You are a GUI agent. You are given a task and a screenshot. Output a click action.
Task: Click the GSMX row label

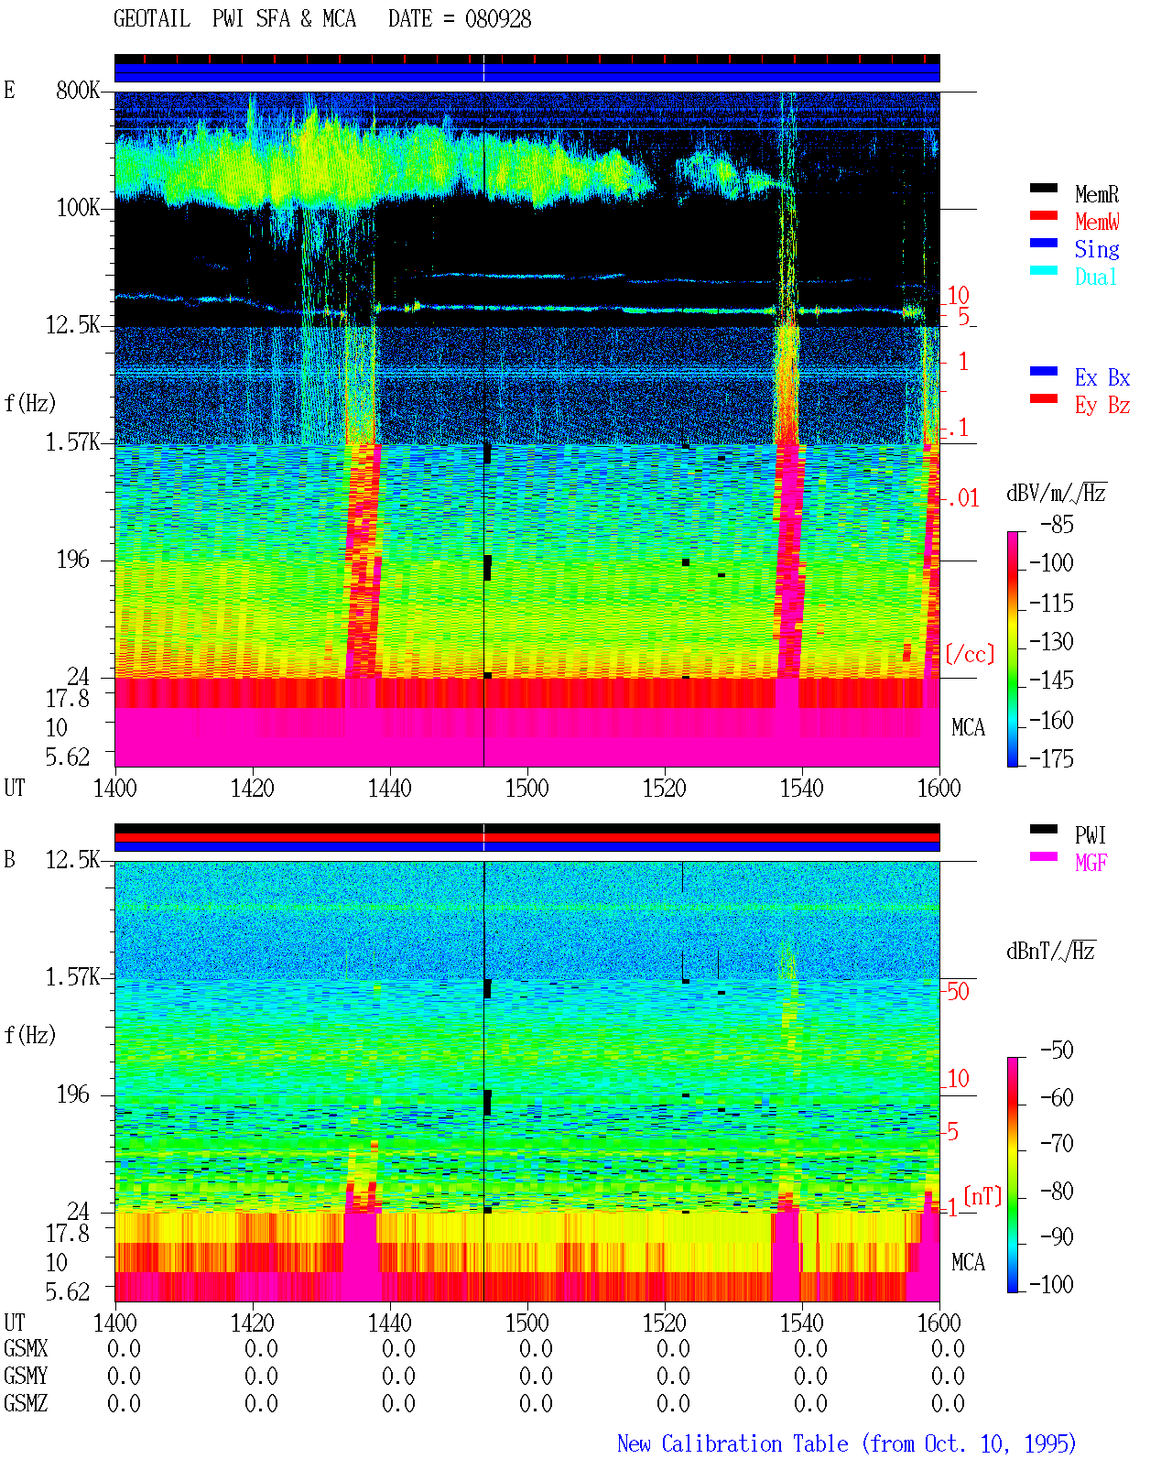click(26, 1348)
